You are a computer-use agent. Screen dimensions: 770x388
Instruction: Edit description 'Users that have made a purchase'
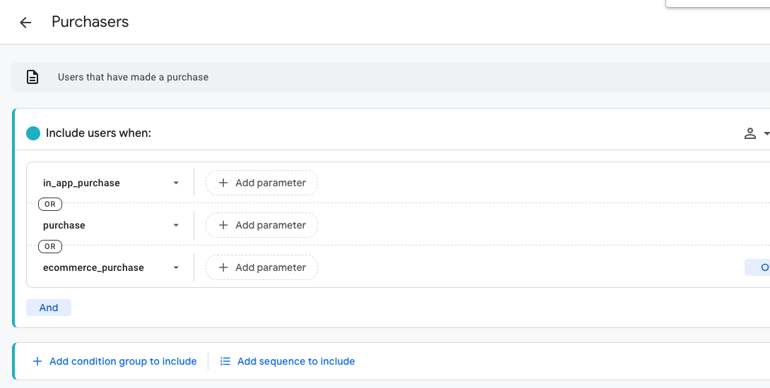[133, 77]
